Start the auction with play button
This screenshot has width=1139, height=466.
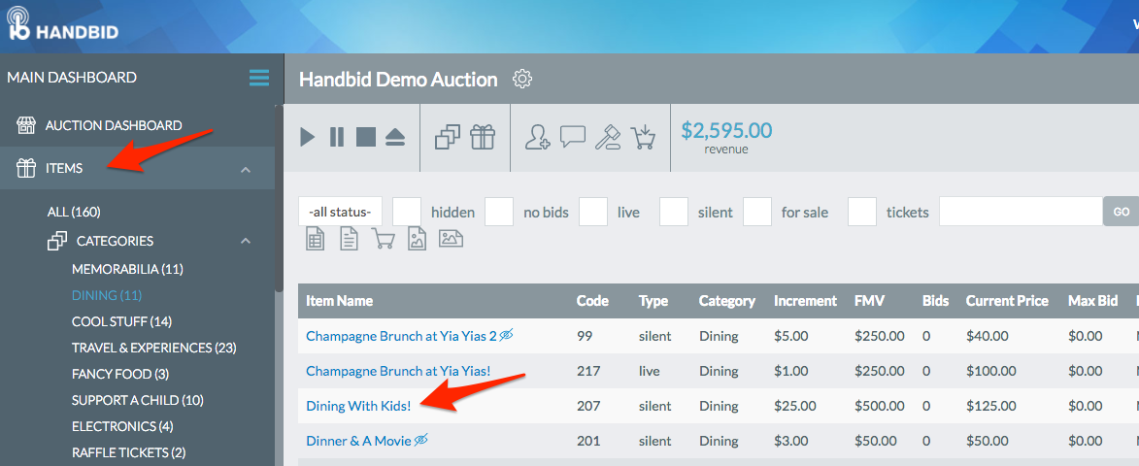pyautogui.click(x=308, y=137)
